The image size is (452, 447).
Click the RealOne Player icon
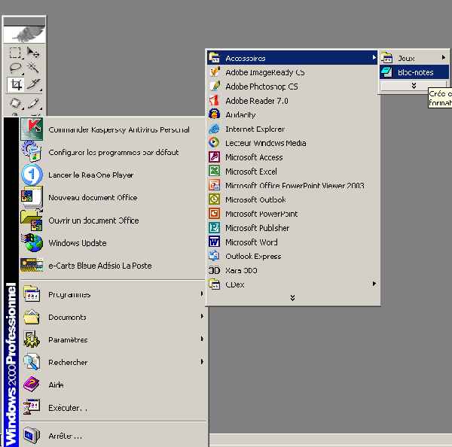(32, 175)
